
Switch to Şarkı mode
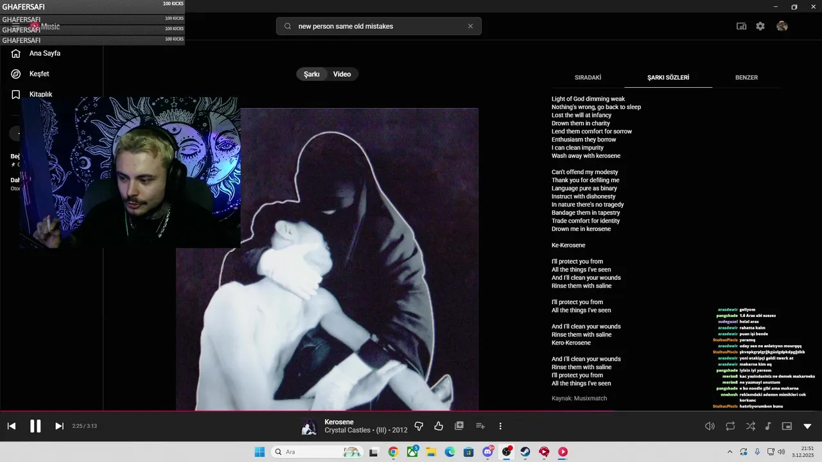[311, 74]
